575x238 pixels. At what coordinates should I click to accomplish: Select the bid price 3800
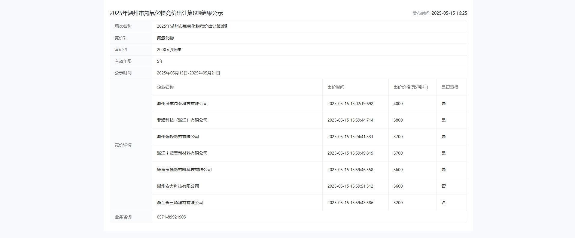pyautogui.click(x=398, y=120)
